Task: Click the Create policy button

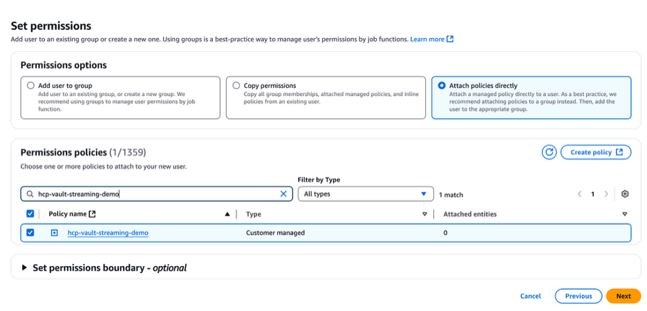Action: point(596,152)
